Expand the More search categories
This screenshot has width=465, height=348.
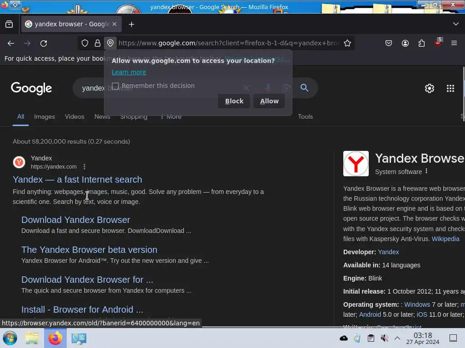pos(171,116)
